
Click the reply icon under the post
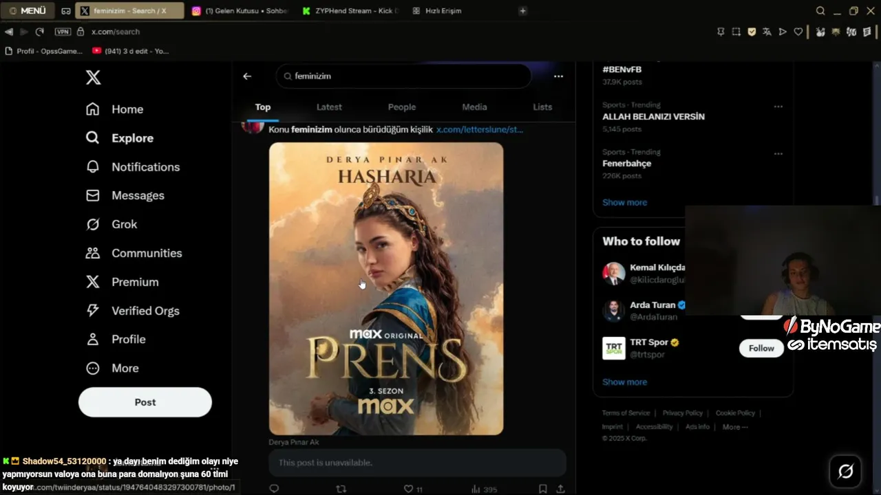pos(274,489)
